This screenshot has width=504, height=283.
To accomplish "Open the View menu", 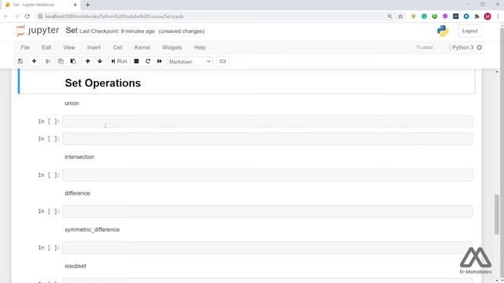I will tap(69, 47).
